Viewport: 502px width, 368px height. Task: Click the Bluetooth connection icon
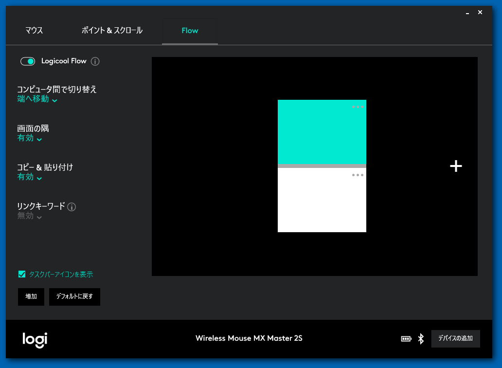421,338
